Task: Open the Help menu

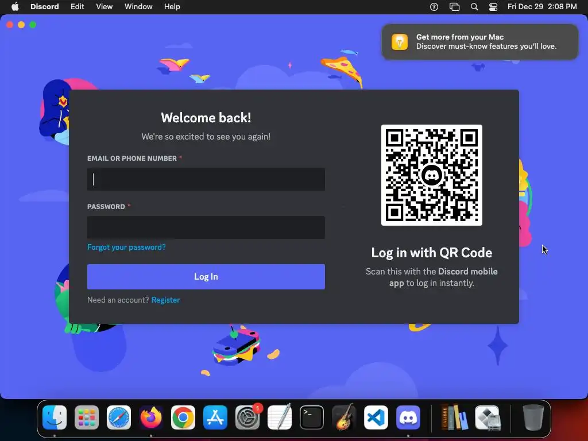Action: [172, 6]
